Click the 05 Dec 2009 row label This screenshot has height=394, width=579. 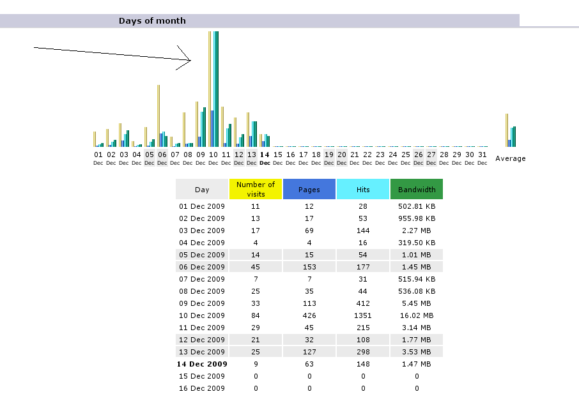click(x=202, y=255)
